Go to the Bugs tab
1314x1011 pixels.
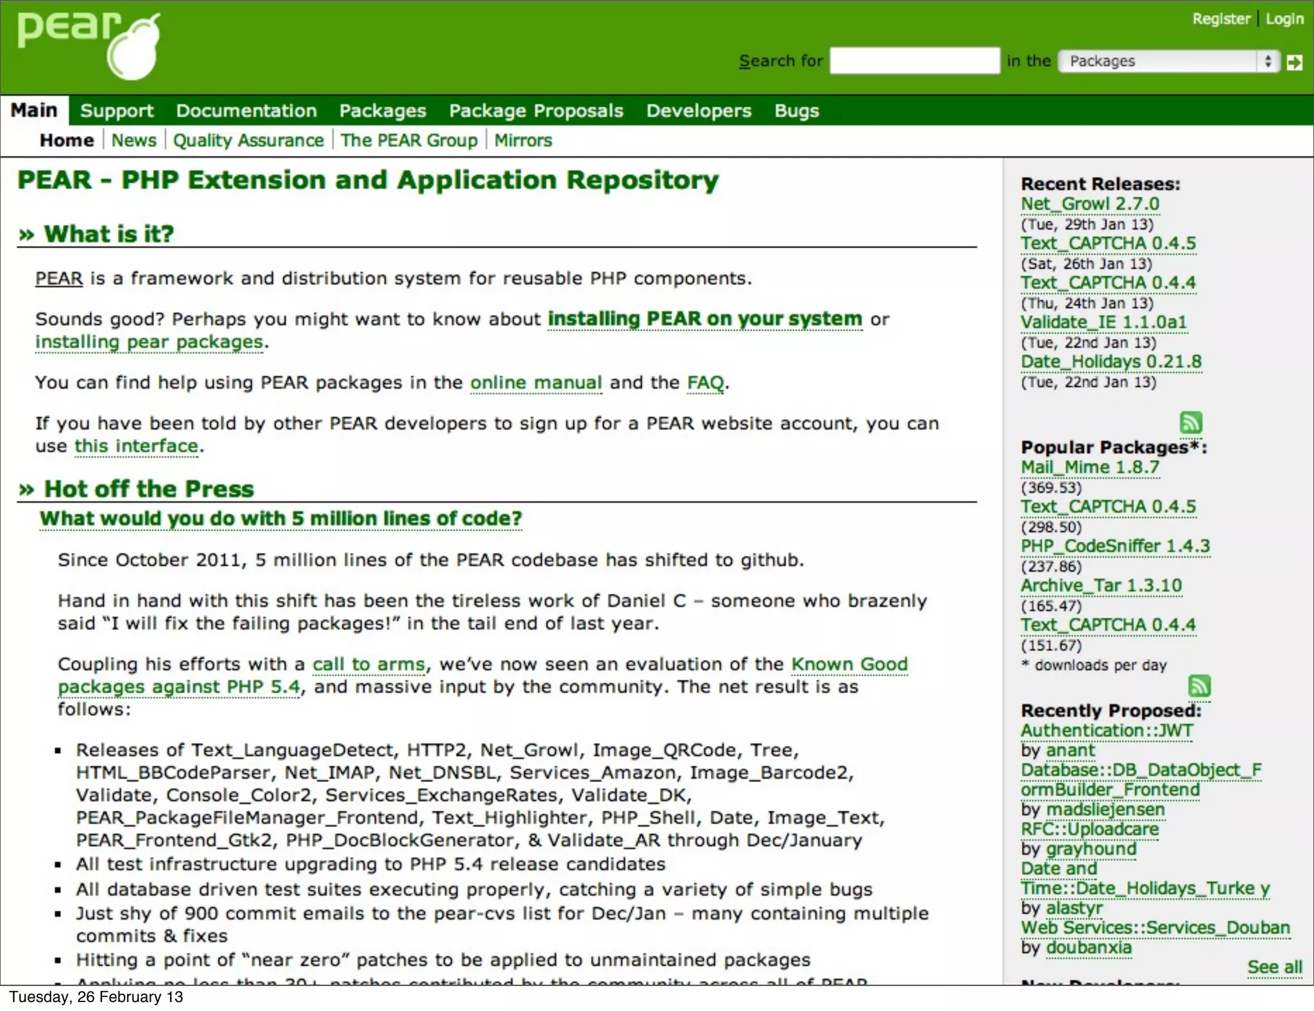coord(796,111)
